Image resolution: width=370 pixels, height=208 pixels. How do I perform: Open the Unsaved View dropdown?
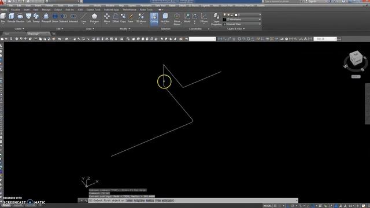pyautogui.click(x=242, y=24)
